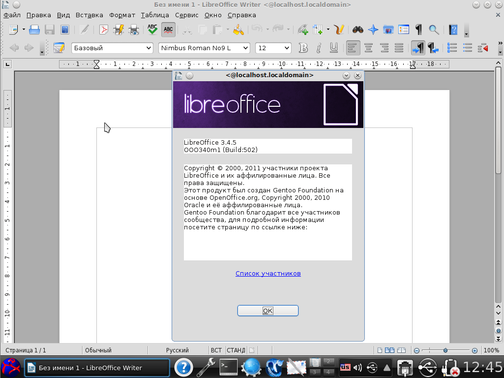Click the Insert Table icon
Image resolution: width=504 pixels, height=378 pixels.
coord(317,30)
